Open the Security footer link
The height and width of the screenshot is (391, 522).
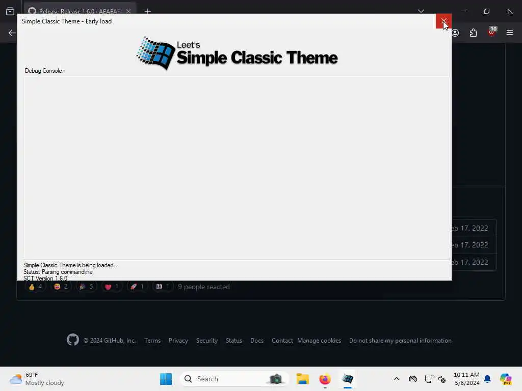tap(207, 341)
